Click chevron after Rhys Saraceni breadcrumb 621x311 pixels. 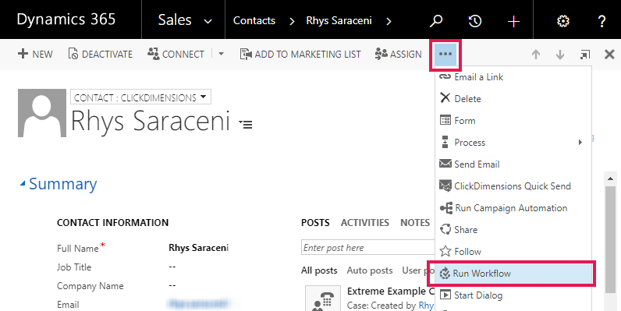coord(389,21)
